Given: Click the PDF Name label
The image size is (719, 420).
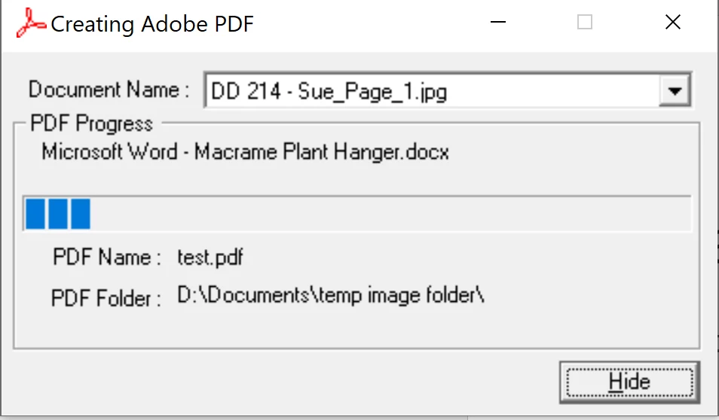Looking at the screenshot, I should pyautogui.click(x=107, y=257).
